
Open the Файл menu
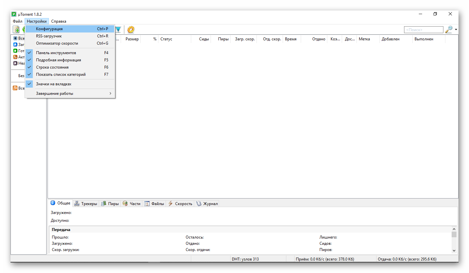[x=18, y=21]
